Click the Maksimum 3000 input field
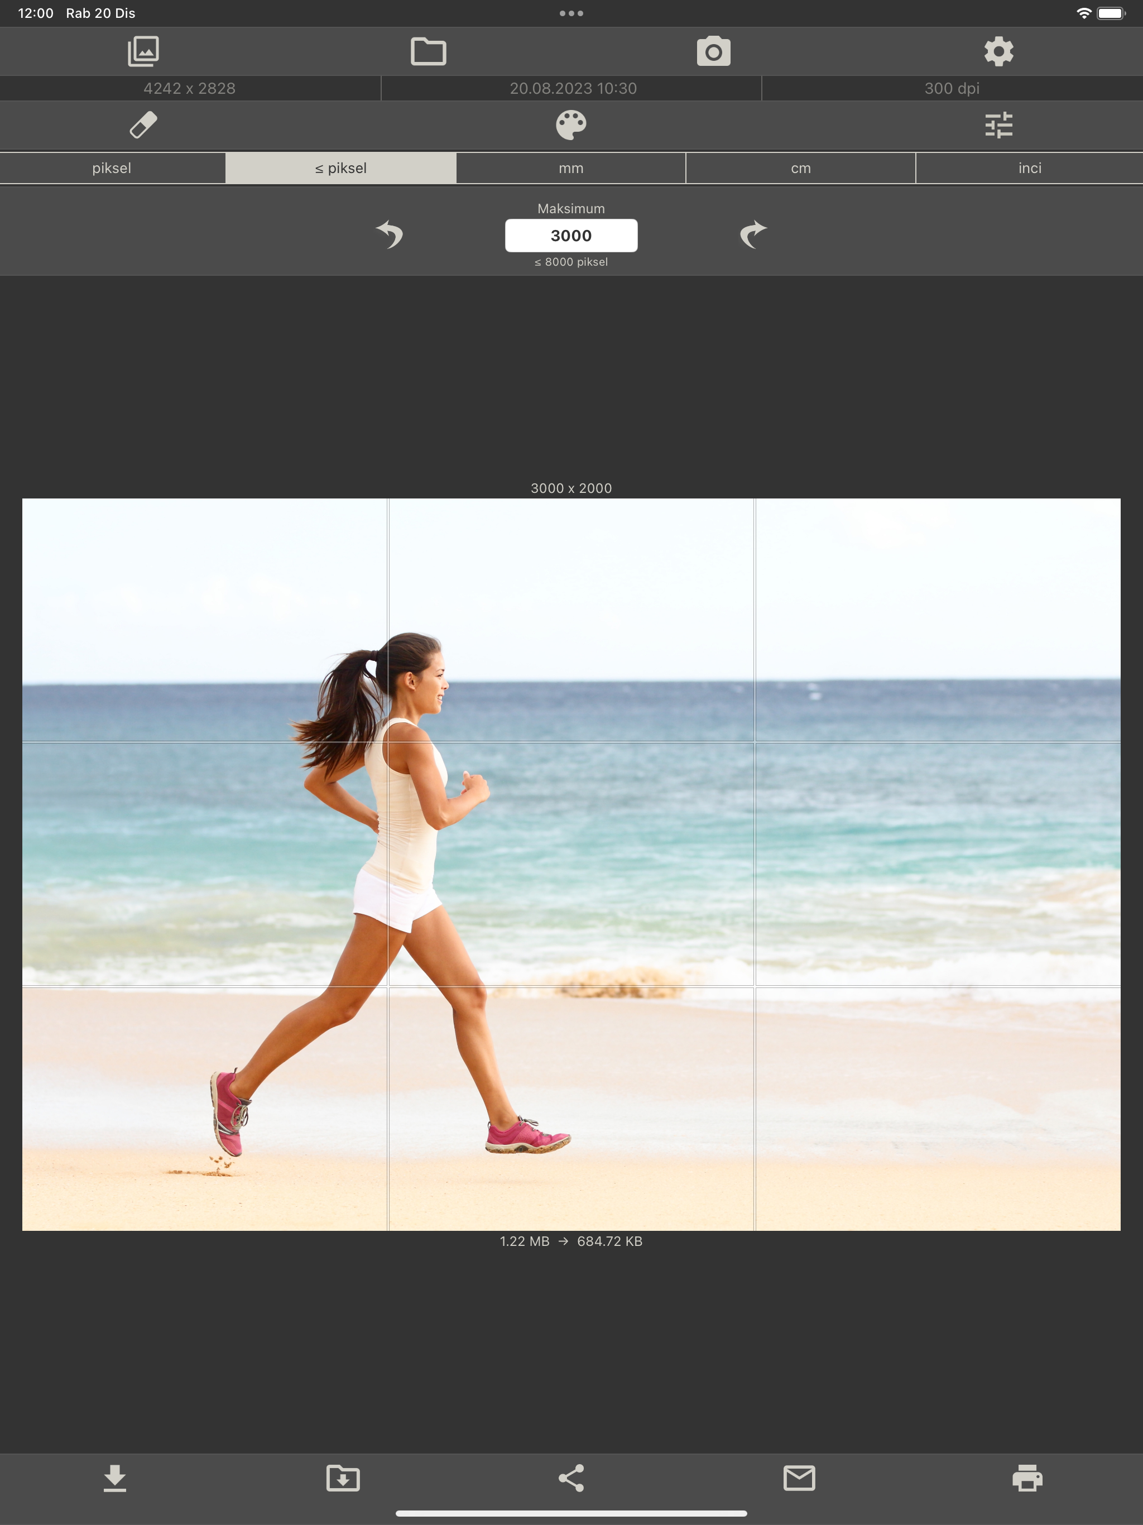1143x1525 pixels. 571,236
